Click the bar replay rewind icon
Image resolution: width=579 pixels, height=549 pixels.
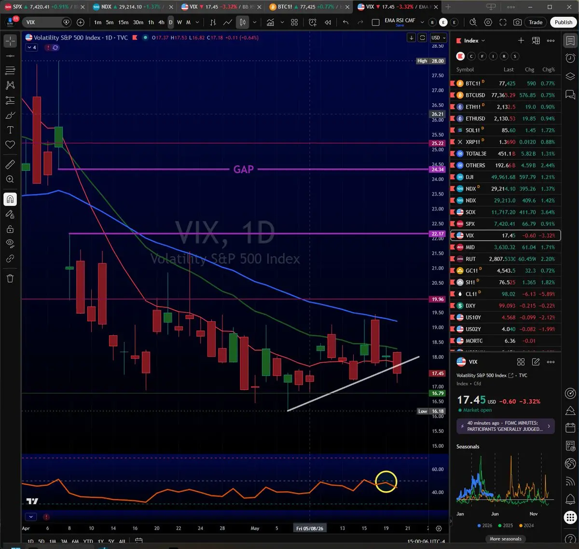pos(328,22)
